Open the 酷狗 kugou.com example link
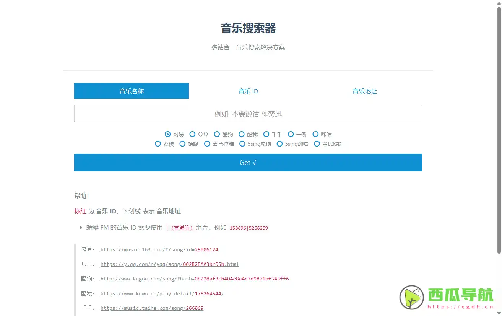Image resolution: width=502 pixels, height=316 pixels. tap(195, 279)
